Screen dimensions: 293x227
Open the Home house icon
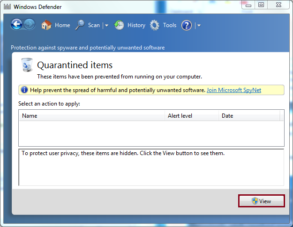(x=46, y=25)
